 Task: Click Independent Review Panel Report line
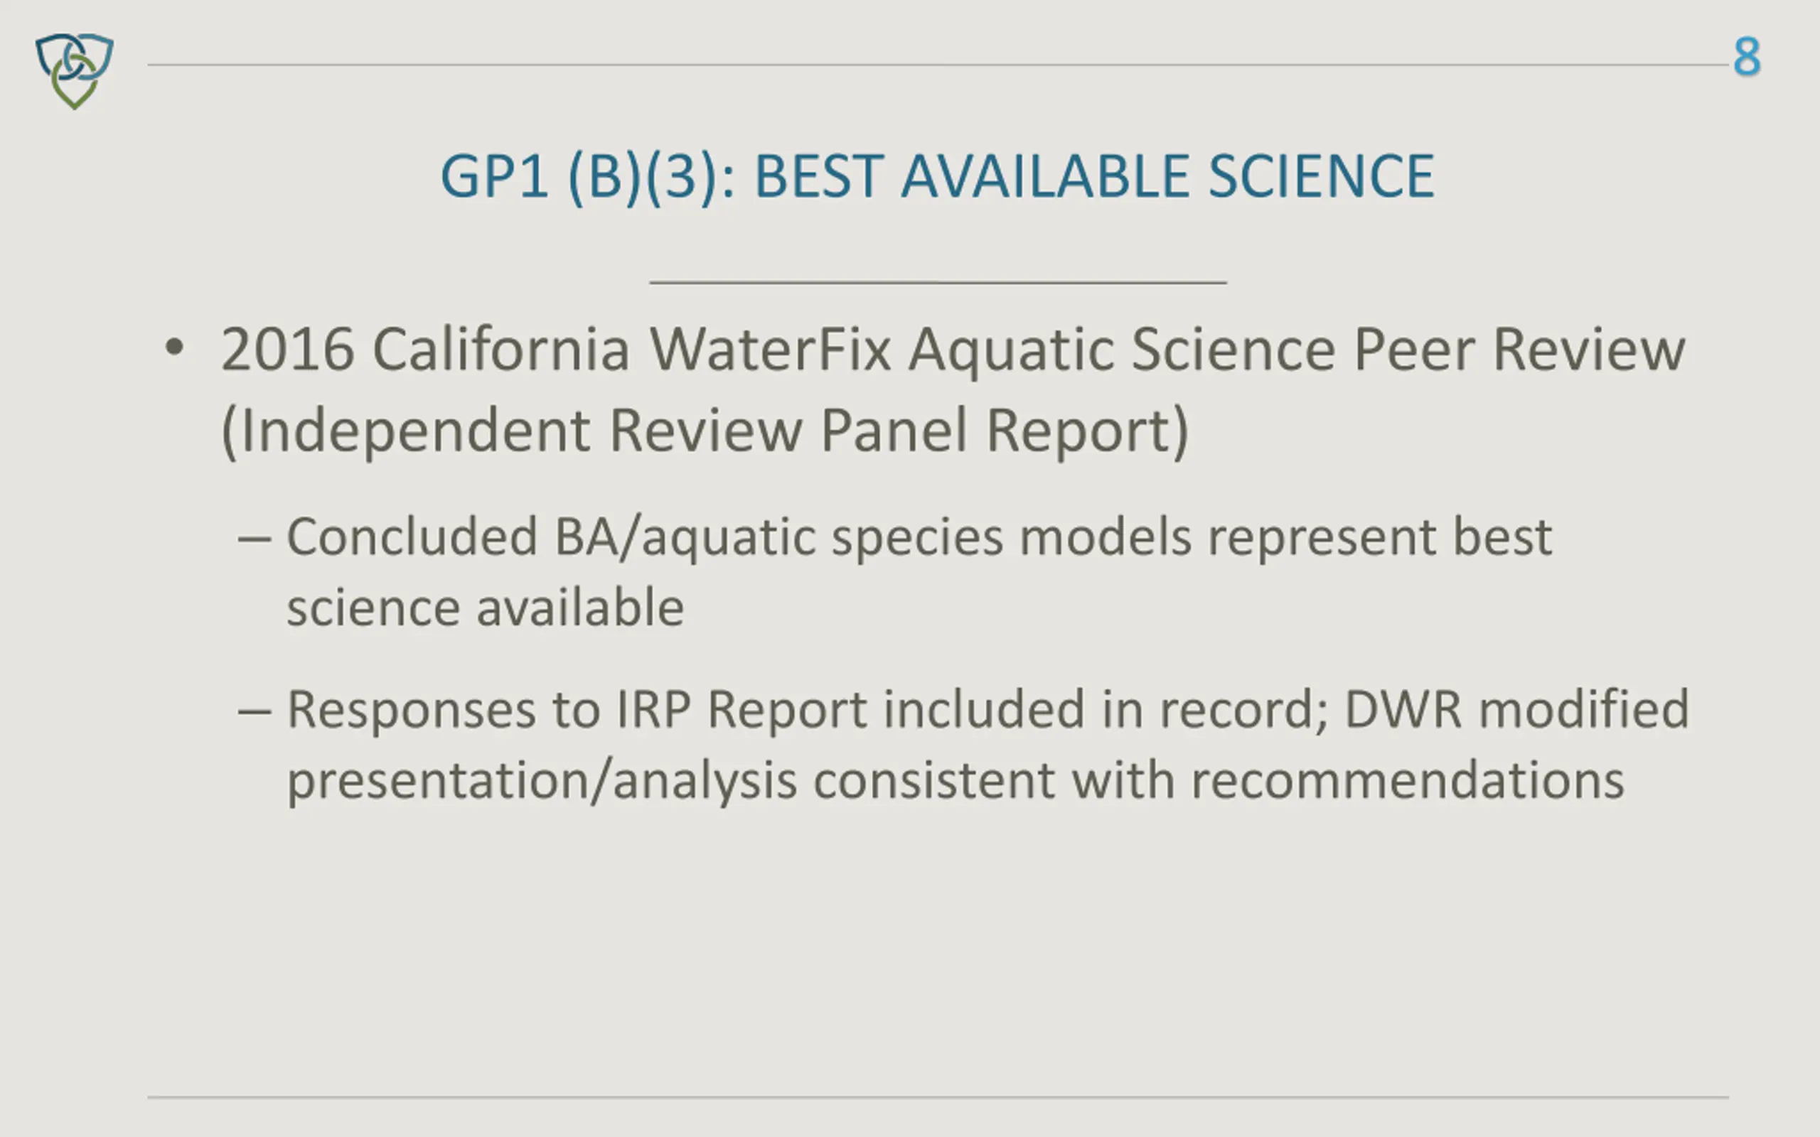705,431
